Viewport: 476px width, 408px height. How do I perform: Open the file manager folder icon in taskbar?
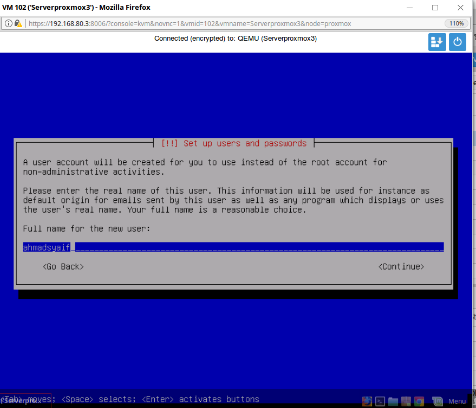pyautogui.click(x=393, y=401)
